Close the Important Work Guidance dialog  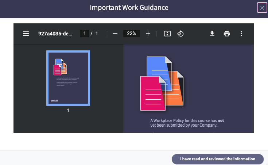coord(262,8)
